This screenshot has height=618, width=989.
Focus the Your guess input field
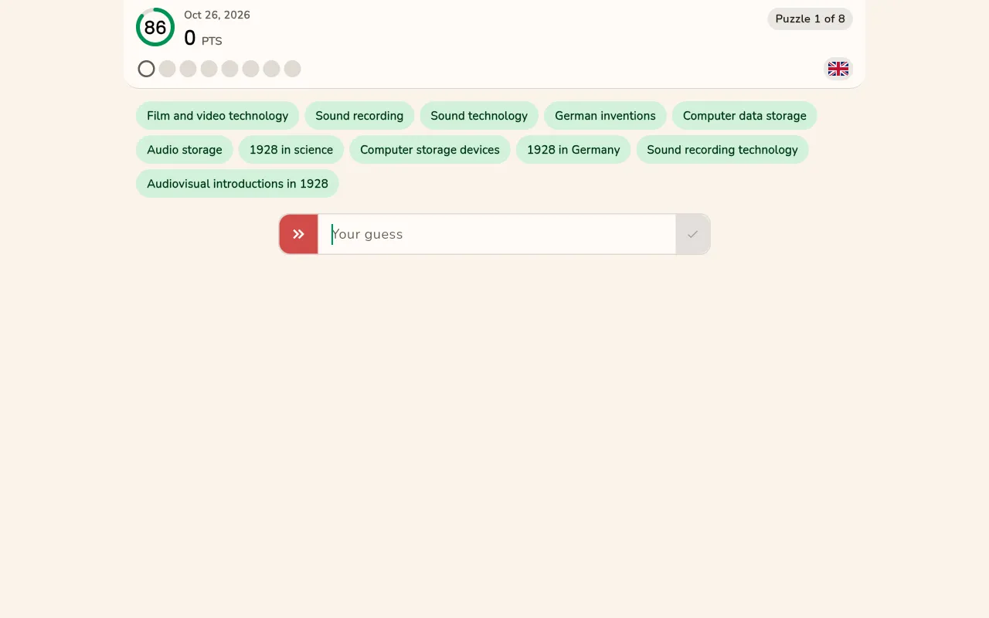497,234
